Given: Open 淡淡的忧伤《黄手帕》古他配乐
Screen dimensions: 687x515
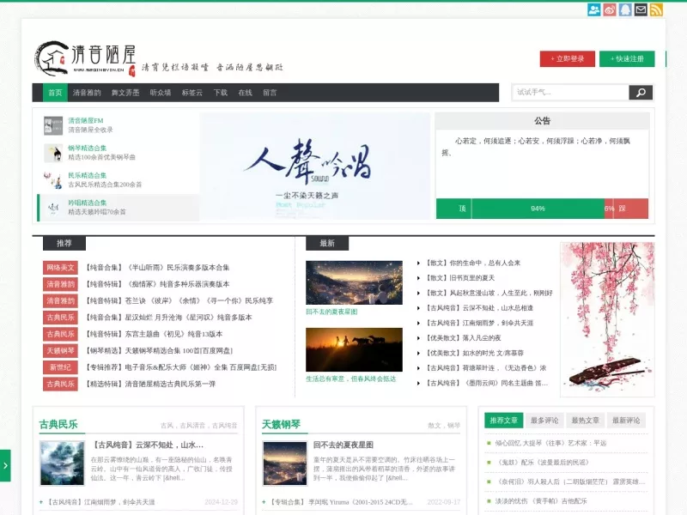Looking at the screenshot, I should click(541, 501).
